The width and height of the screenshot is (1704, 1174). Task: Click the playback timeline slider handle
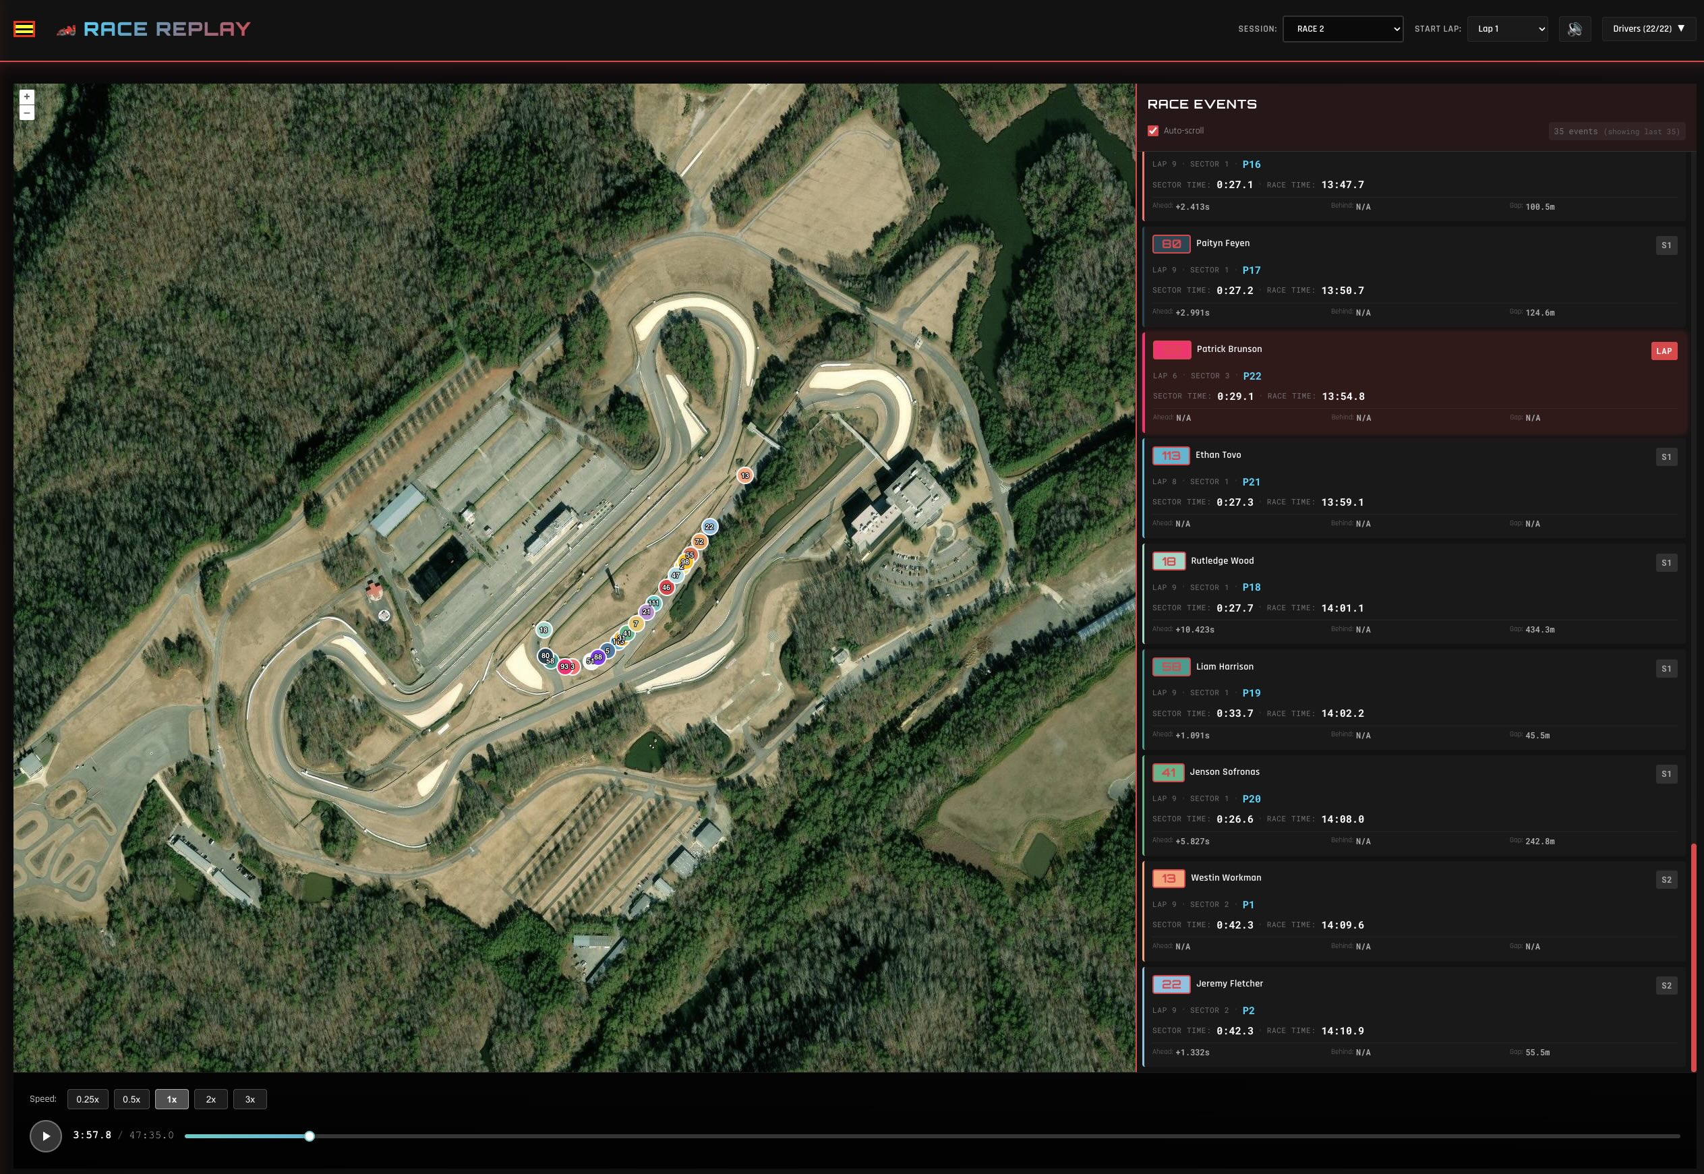310,1136
